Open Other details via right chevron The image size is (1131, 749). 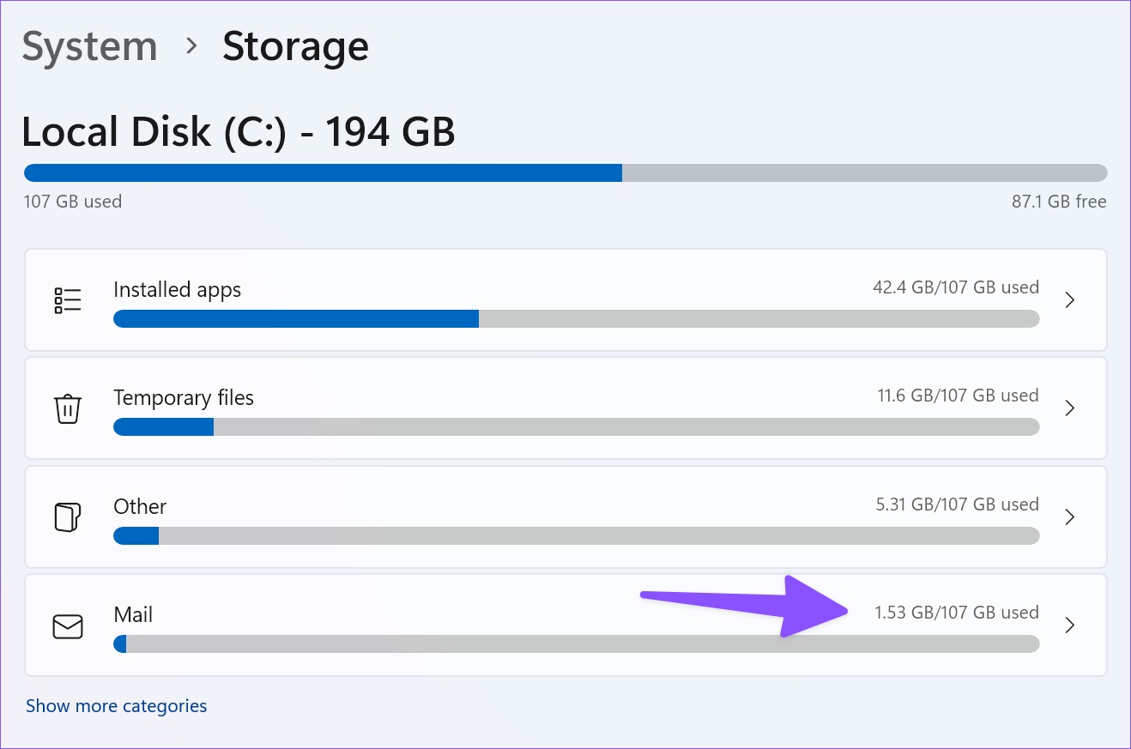tap(1069, 517)
